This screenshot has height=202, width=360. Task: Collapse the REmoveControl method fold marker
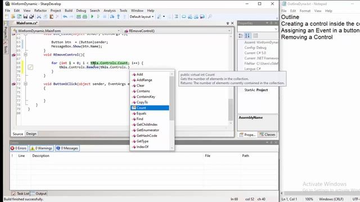[x=25, y=54]
